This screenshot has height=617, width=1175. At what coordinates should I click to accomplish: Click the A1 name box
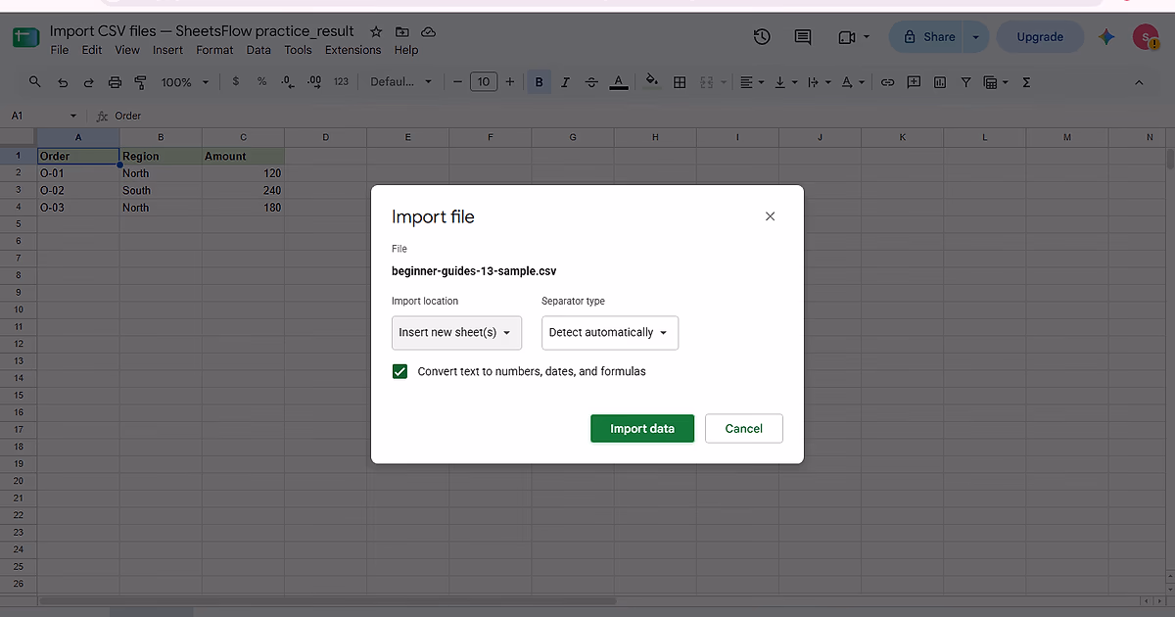44,116
